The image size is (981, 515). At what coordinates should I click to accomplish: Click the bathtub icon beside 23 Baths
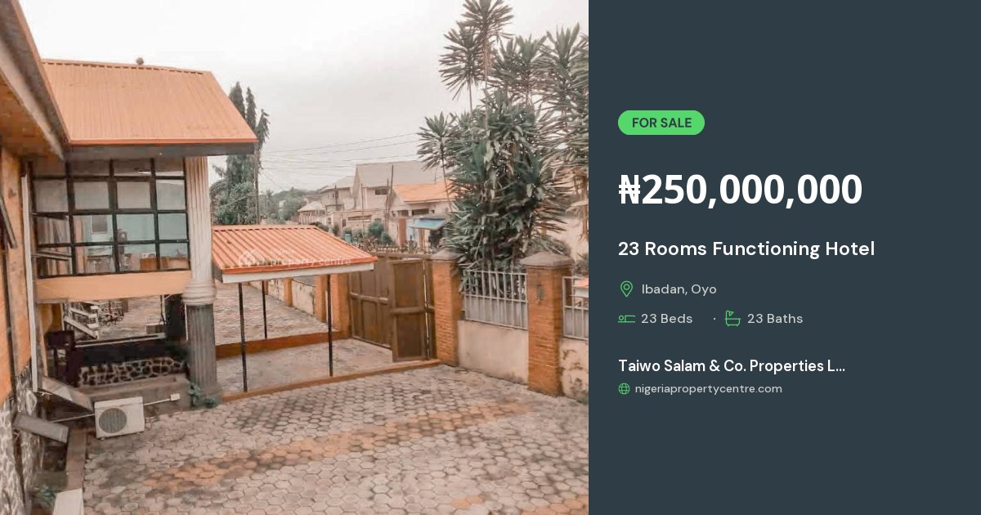coord(732,319)
